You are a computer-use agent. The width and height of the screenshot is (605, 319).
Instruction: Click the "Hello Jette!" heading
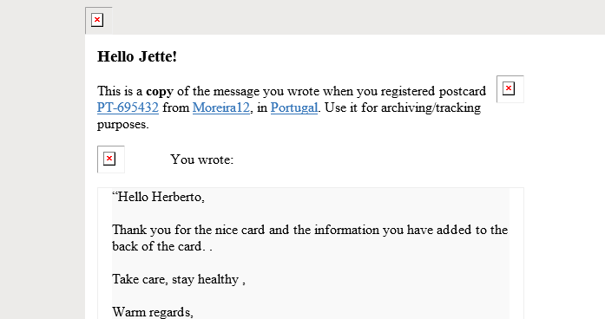[137, 56]
